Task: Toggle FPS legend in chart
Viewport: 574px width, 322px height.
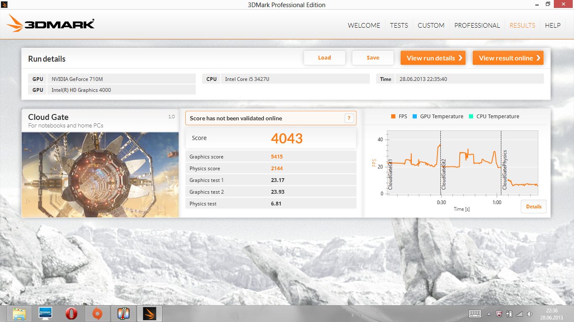Action: click(399, 117)
